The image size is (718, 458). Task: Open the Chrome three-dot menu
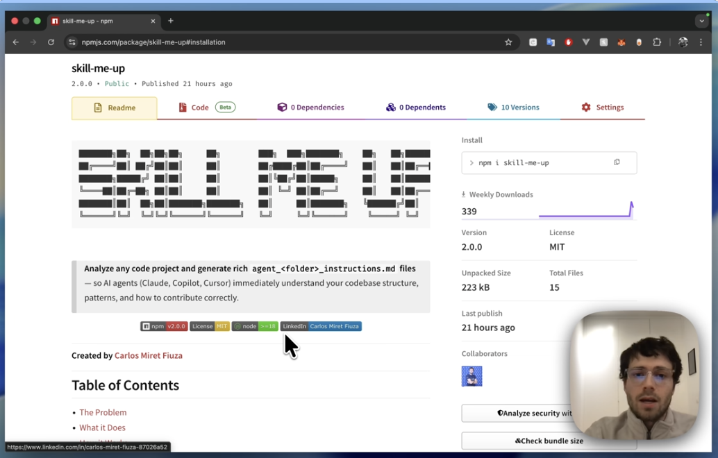click(x=701, y=42)
